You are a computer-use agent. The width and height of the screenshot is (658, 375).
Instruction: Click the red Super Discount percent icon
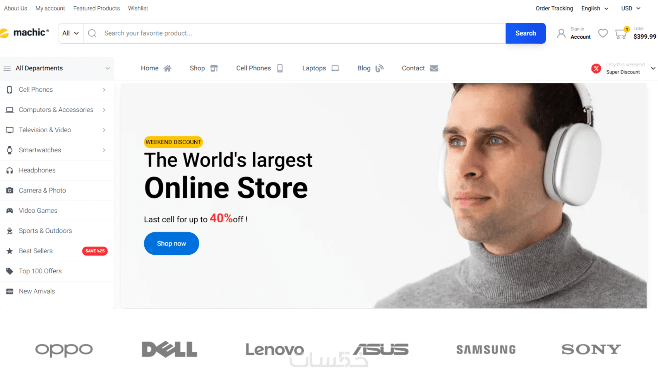(x=596, y=68)
